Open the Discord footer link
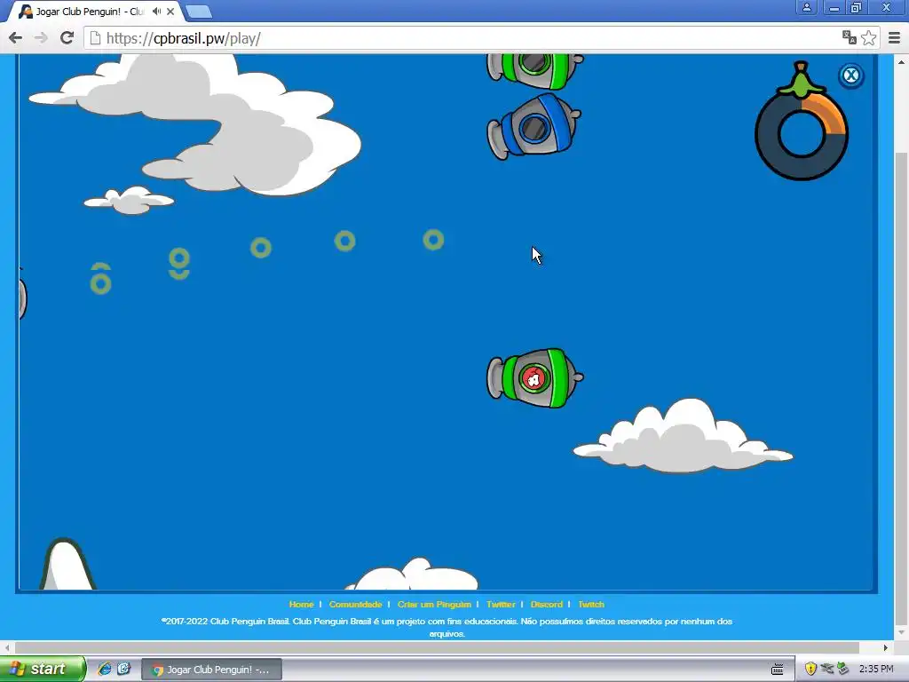The height and width of the screenshot is (682, 909). click(x=546, y=604)
